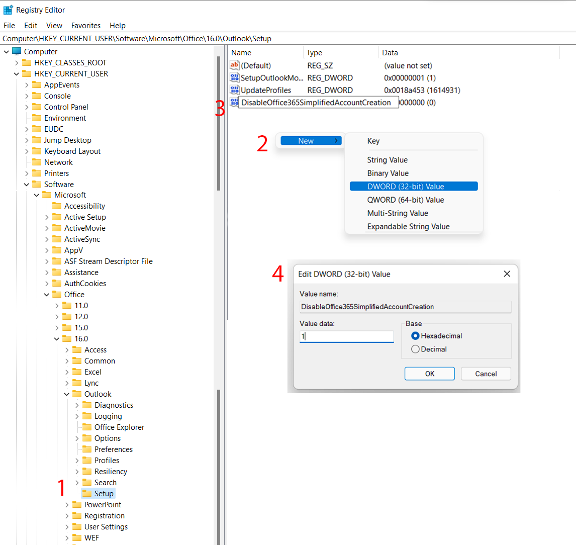Expand the HKEY_CLASSES_ROOT node
This screenshot has height=545, width=576.
16,63
